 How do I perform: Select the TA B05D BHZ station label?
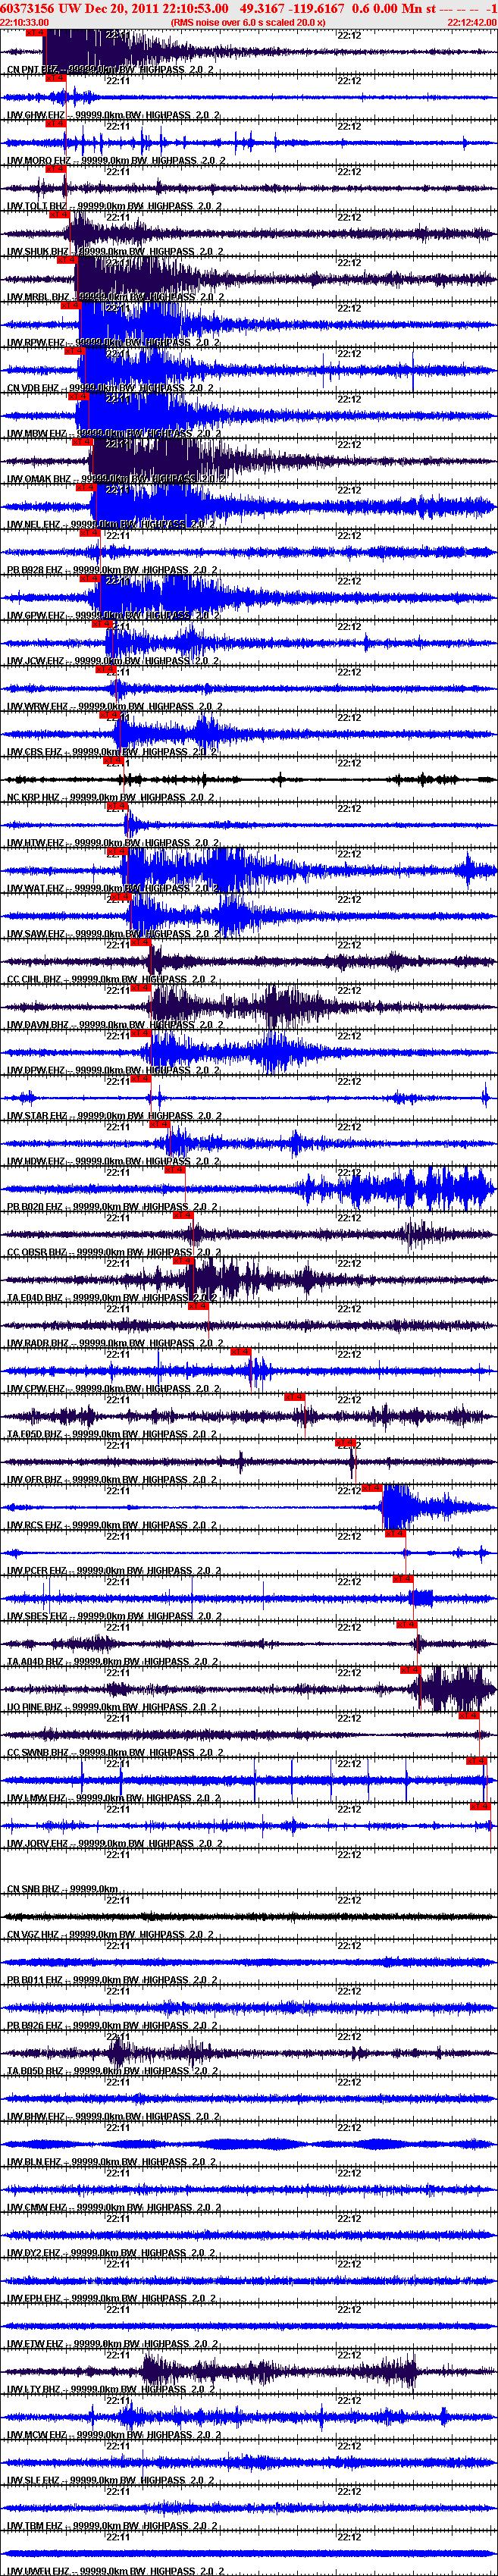35,2072
